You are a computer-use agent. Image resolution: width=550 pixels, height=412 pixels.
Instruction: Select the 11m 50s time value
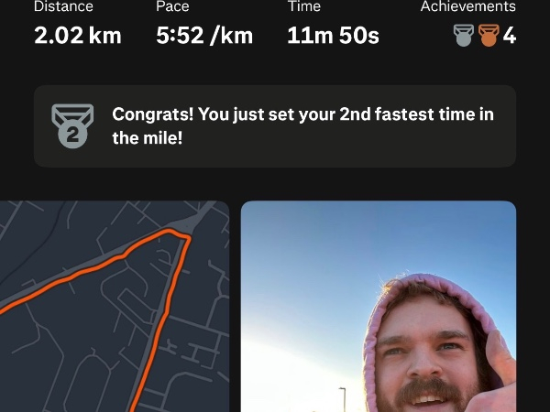point(333,36)
